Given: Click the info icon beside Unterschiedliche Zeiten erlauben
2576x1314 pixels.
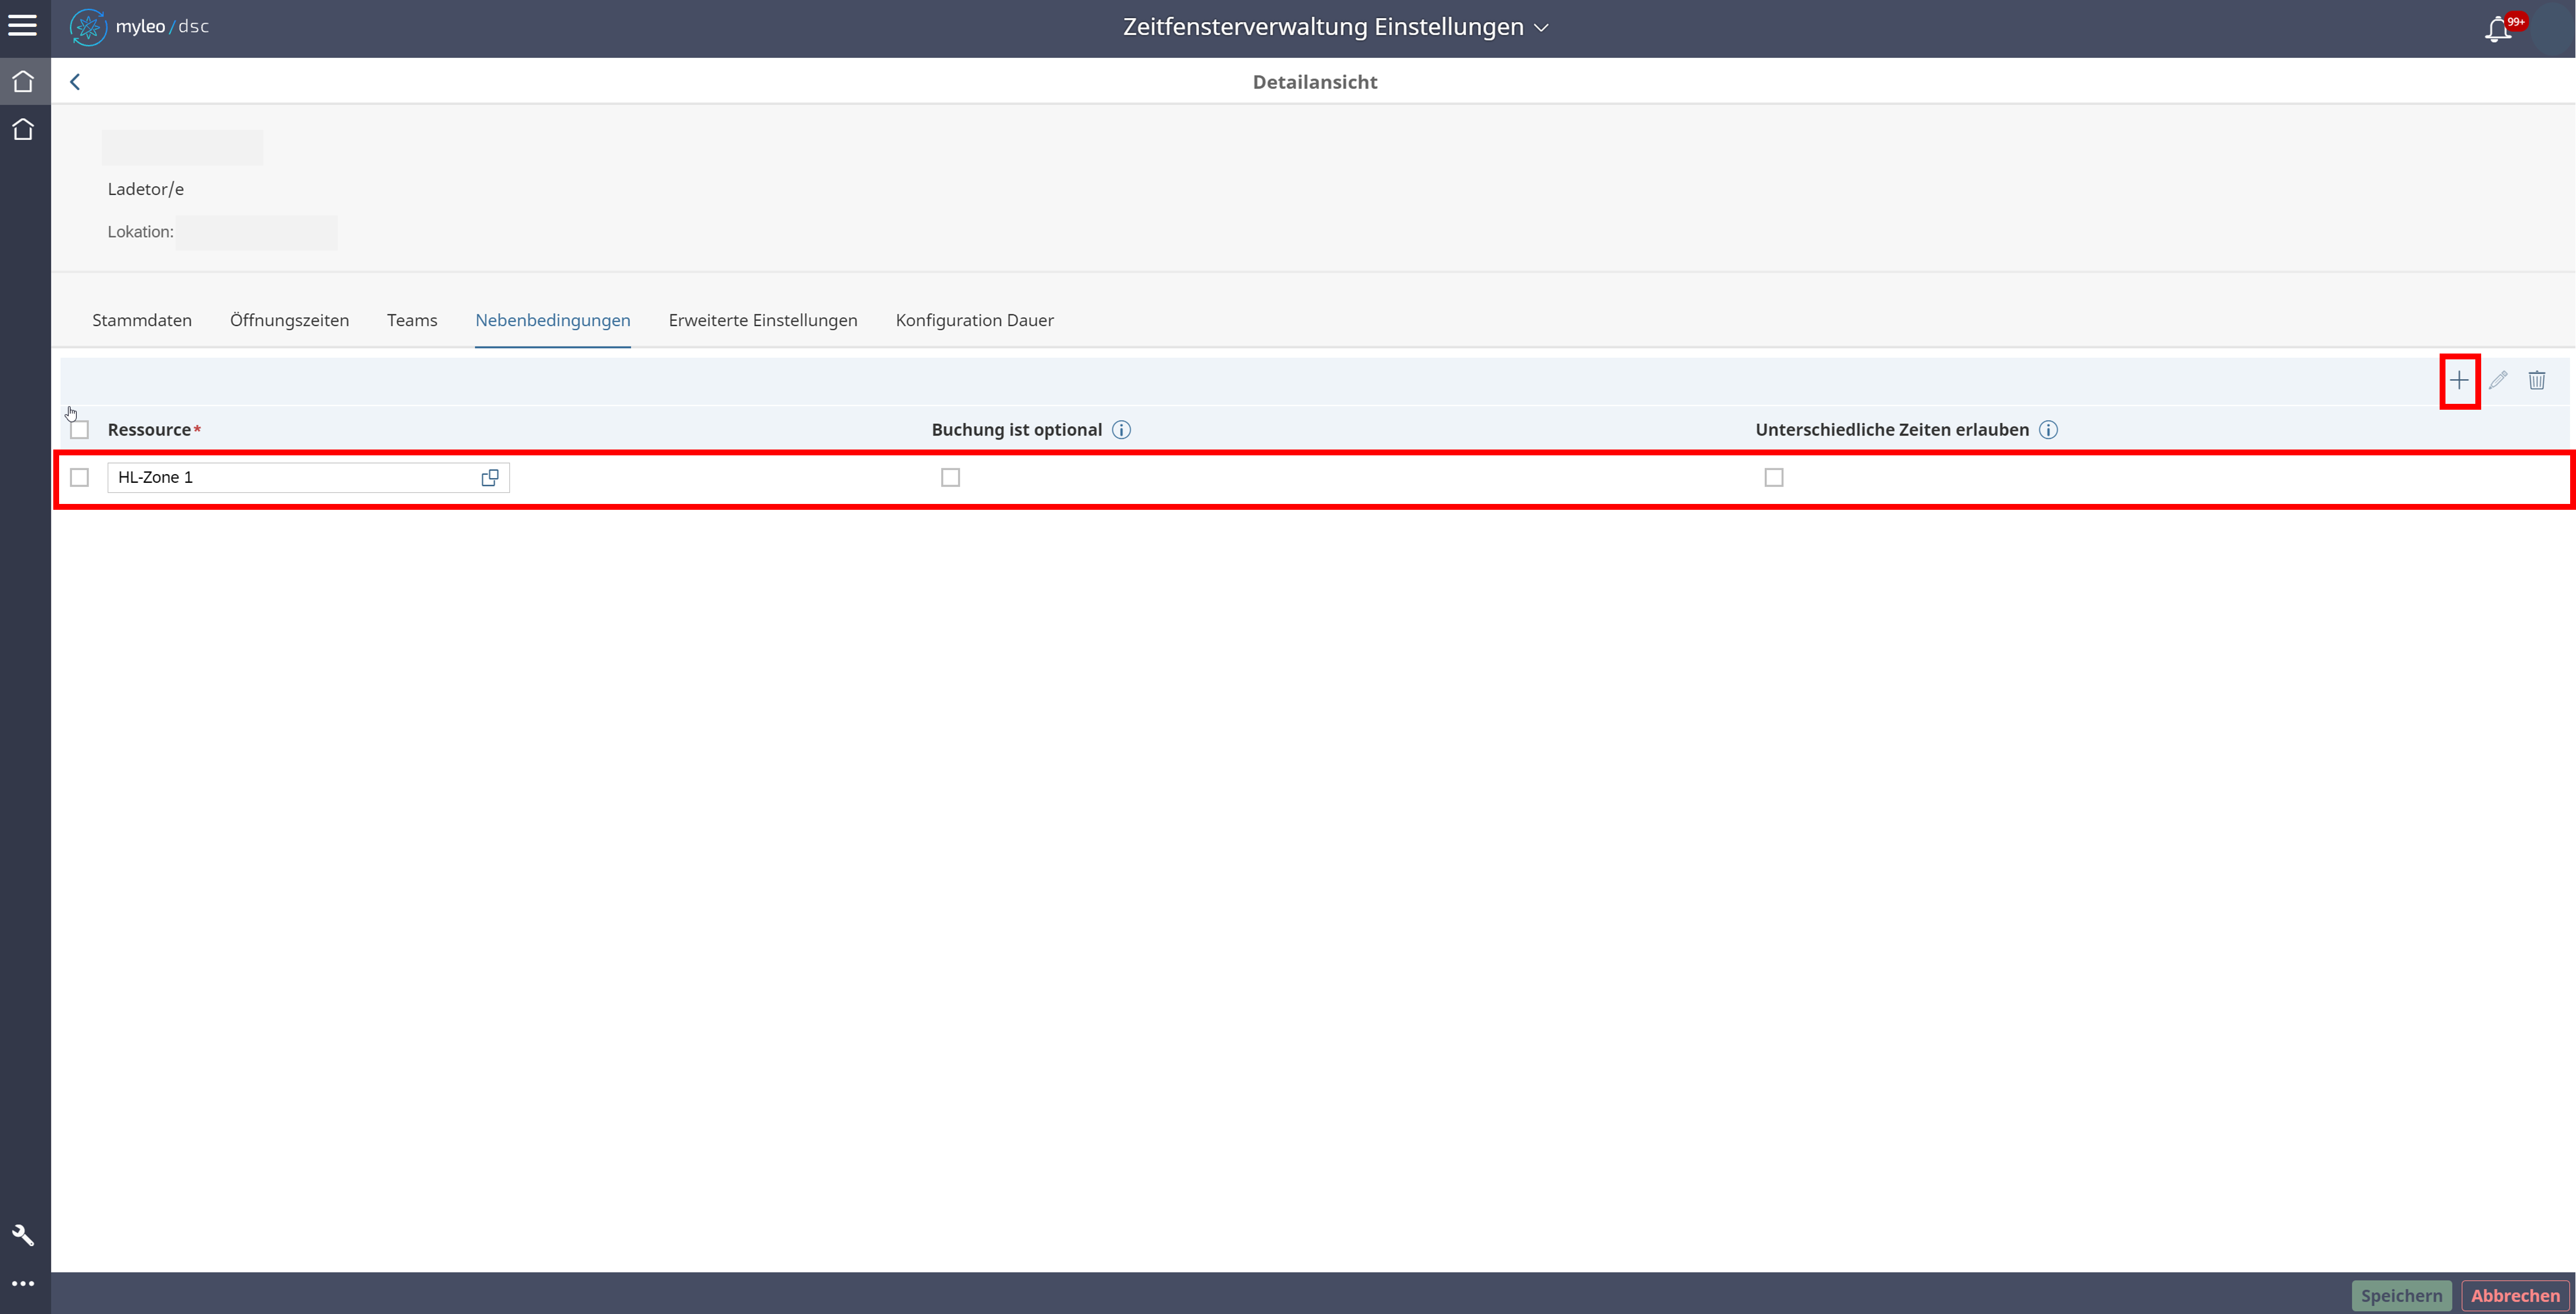Looking at the screenshot, I should coord(2048,430).
